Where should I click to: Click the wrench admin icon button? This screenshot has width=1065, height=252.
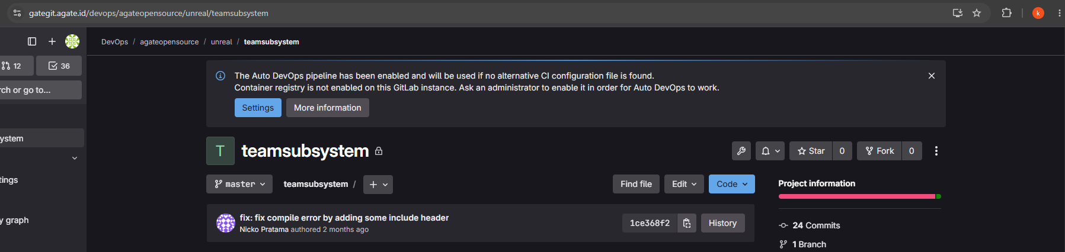coord(741,151)
